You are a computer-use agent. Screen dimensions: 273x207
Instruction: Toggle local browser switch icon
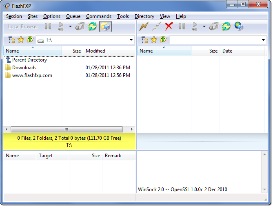pyautogui.click(x=106, y=26)
